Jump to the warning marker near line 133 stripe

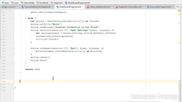pyautogui.click(x=179, y=43)
